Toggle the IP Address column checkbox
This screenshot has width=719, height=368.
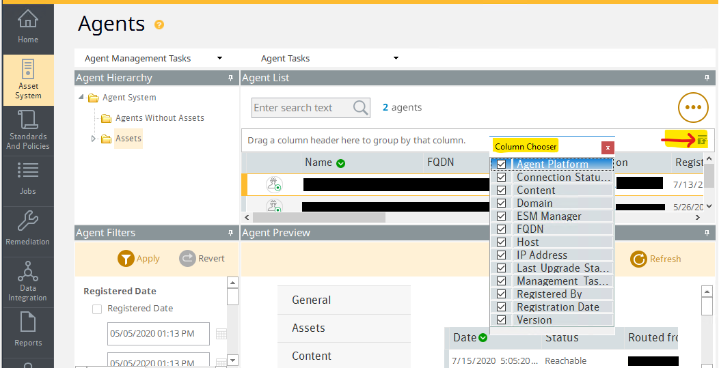pos(501,255)
